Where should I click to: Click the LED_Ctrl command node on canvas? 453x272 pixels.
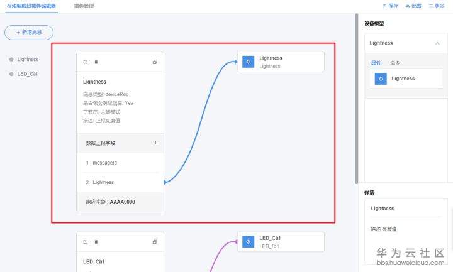tap(281, 242)
